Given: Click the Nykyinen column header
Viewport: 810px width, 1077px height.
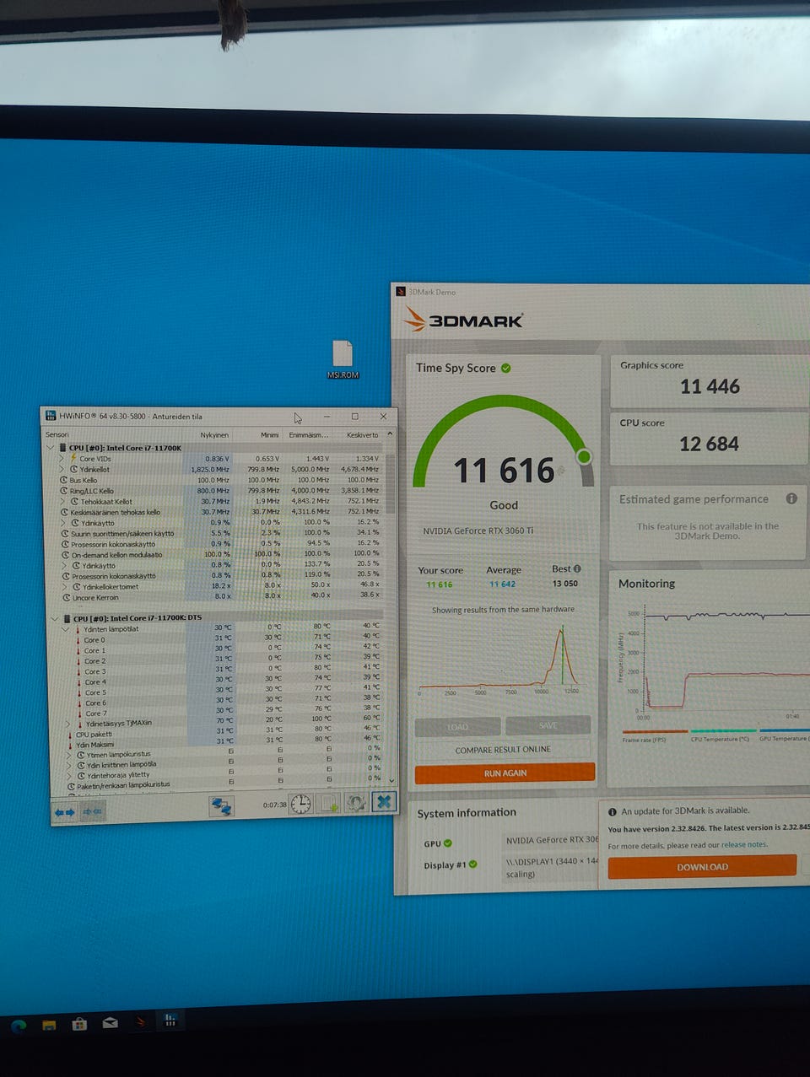Looking at the screenshot, I should (214, 434).
